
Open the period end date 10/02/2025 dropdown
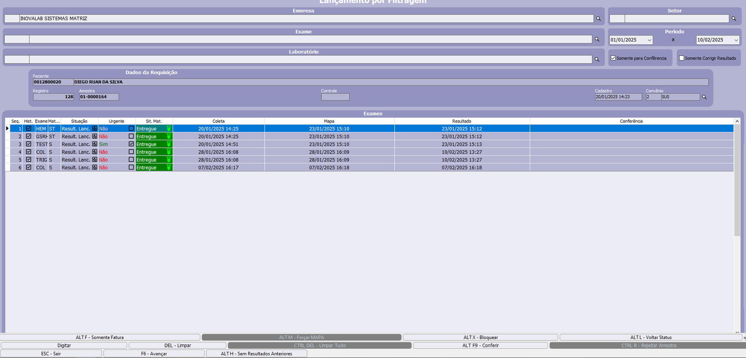point(736,40)
